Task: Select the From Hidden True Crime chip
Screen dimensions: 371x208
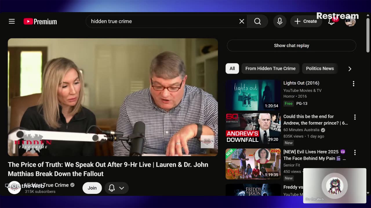Action: pos(270,68)
